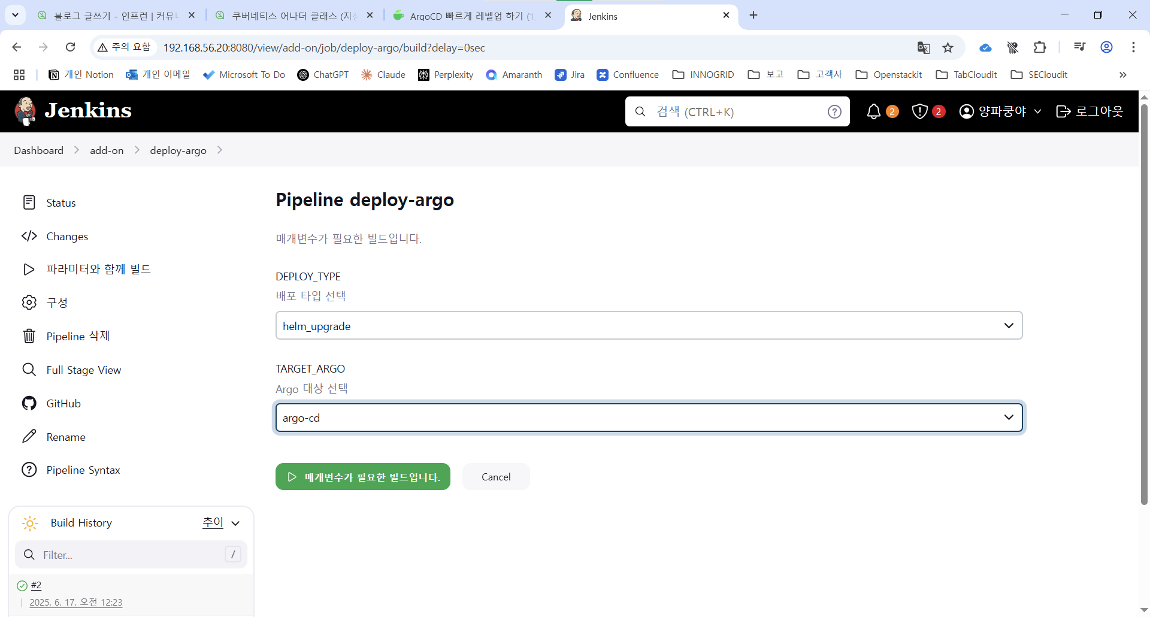Open GitHub from the sidebar
Image resolution: width=1150 pixels, height=617 pixels.
click(63, 404)
